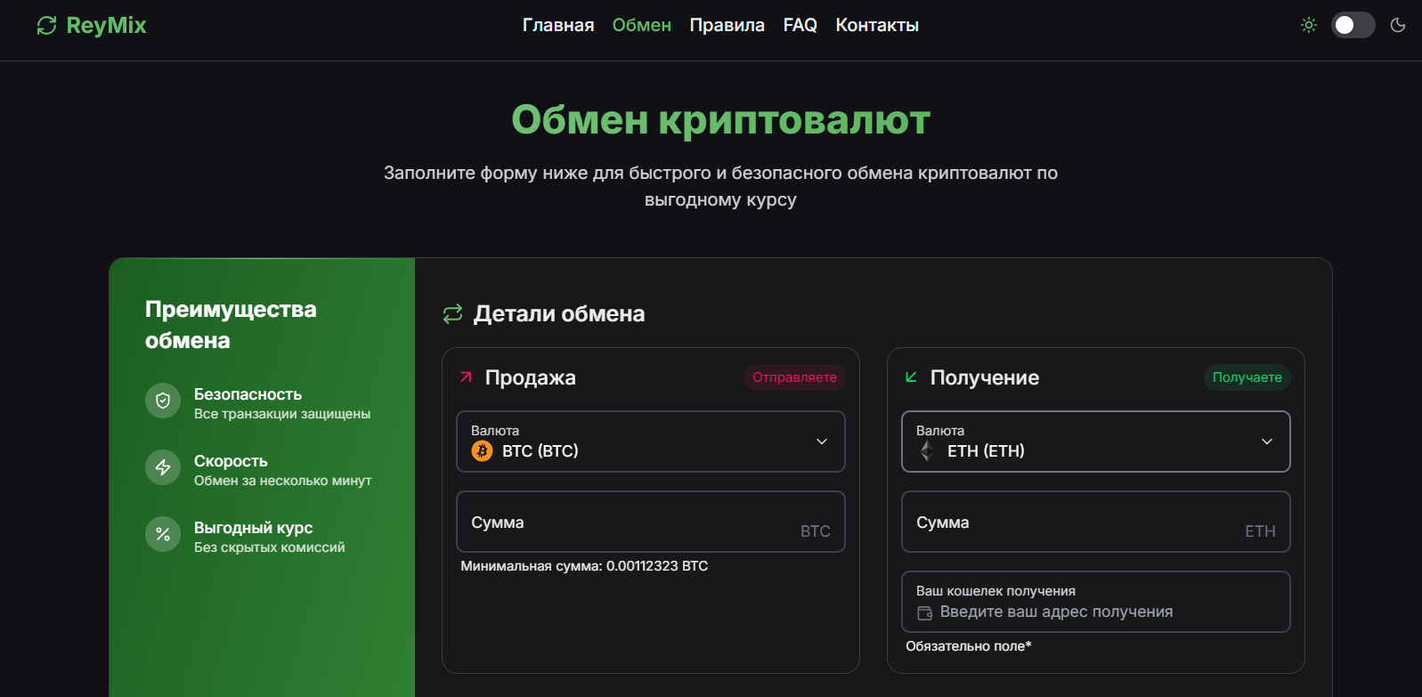The image size is (1422, 697).
Task: Click the Безопасность shield icon
Action: [163, 401]
